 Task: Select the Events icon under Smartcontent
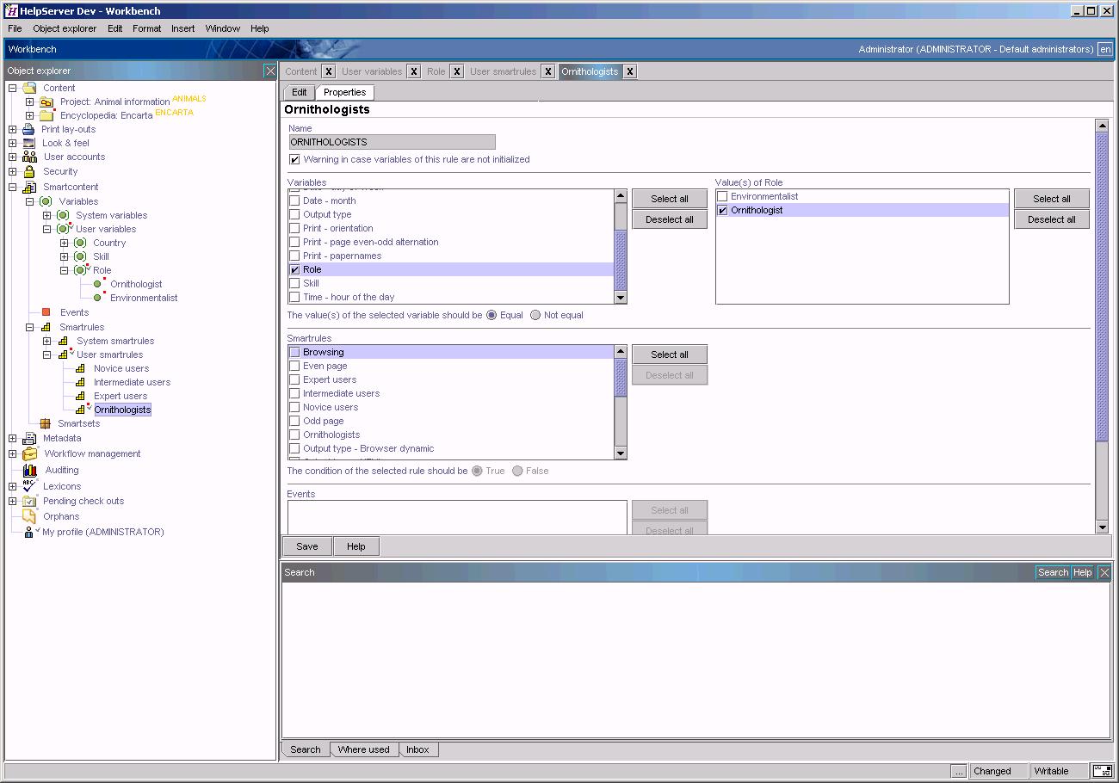pos(46,311)
